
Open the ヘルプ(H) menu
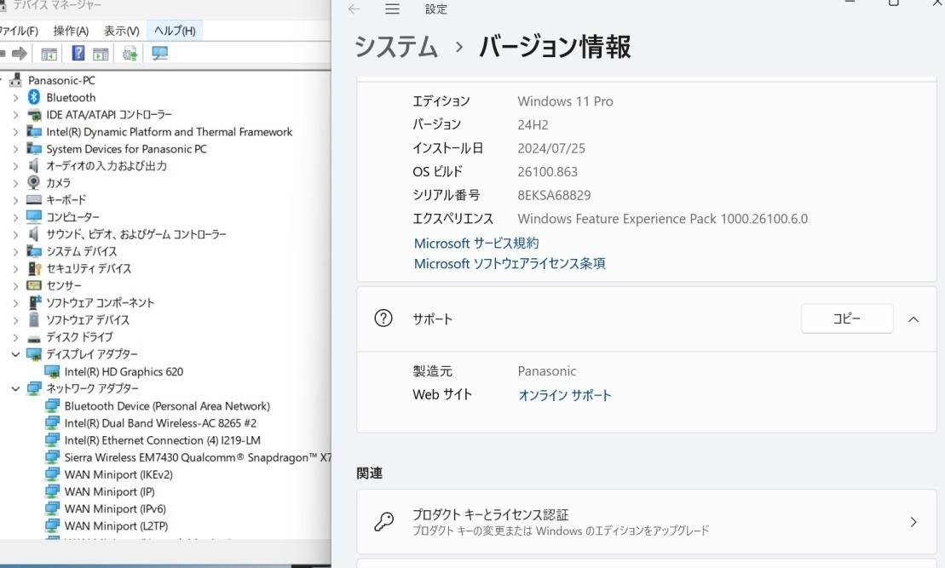(175, 31)
